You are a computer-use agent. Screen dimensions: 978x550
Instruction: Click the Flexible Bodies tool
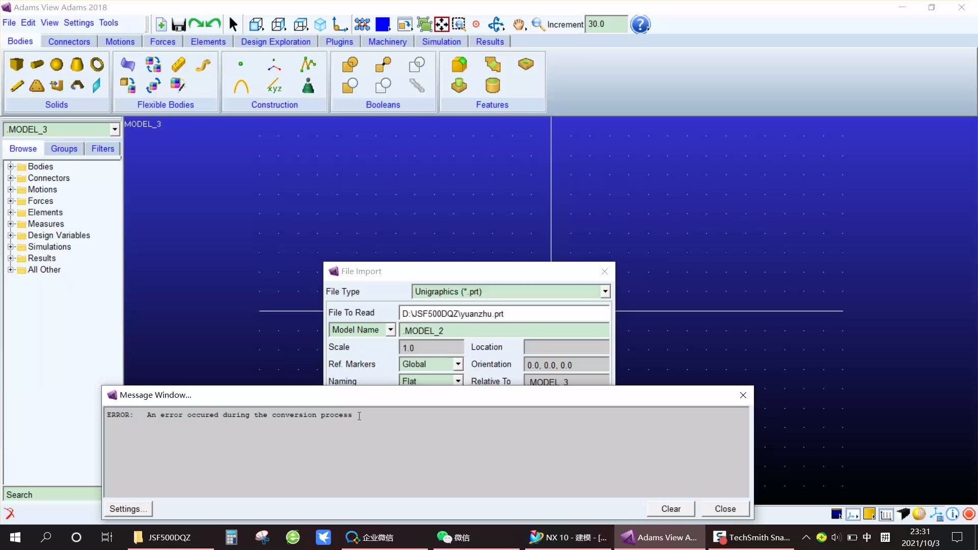point(166,105)
